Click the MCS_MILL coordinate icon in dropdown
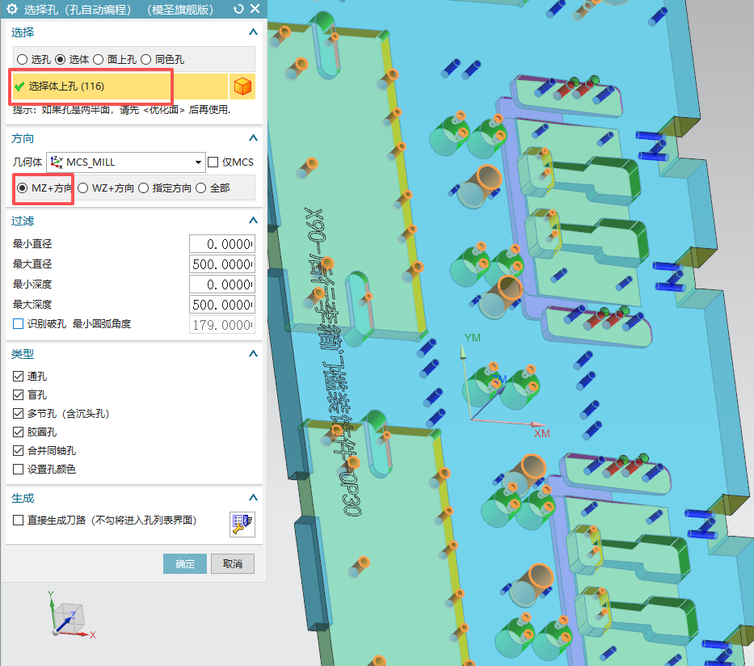This screenshot has height=666, width=754. tap(57, 162)
